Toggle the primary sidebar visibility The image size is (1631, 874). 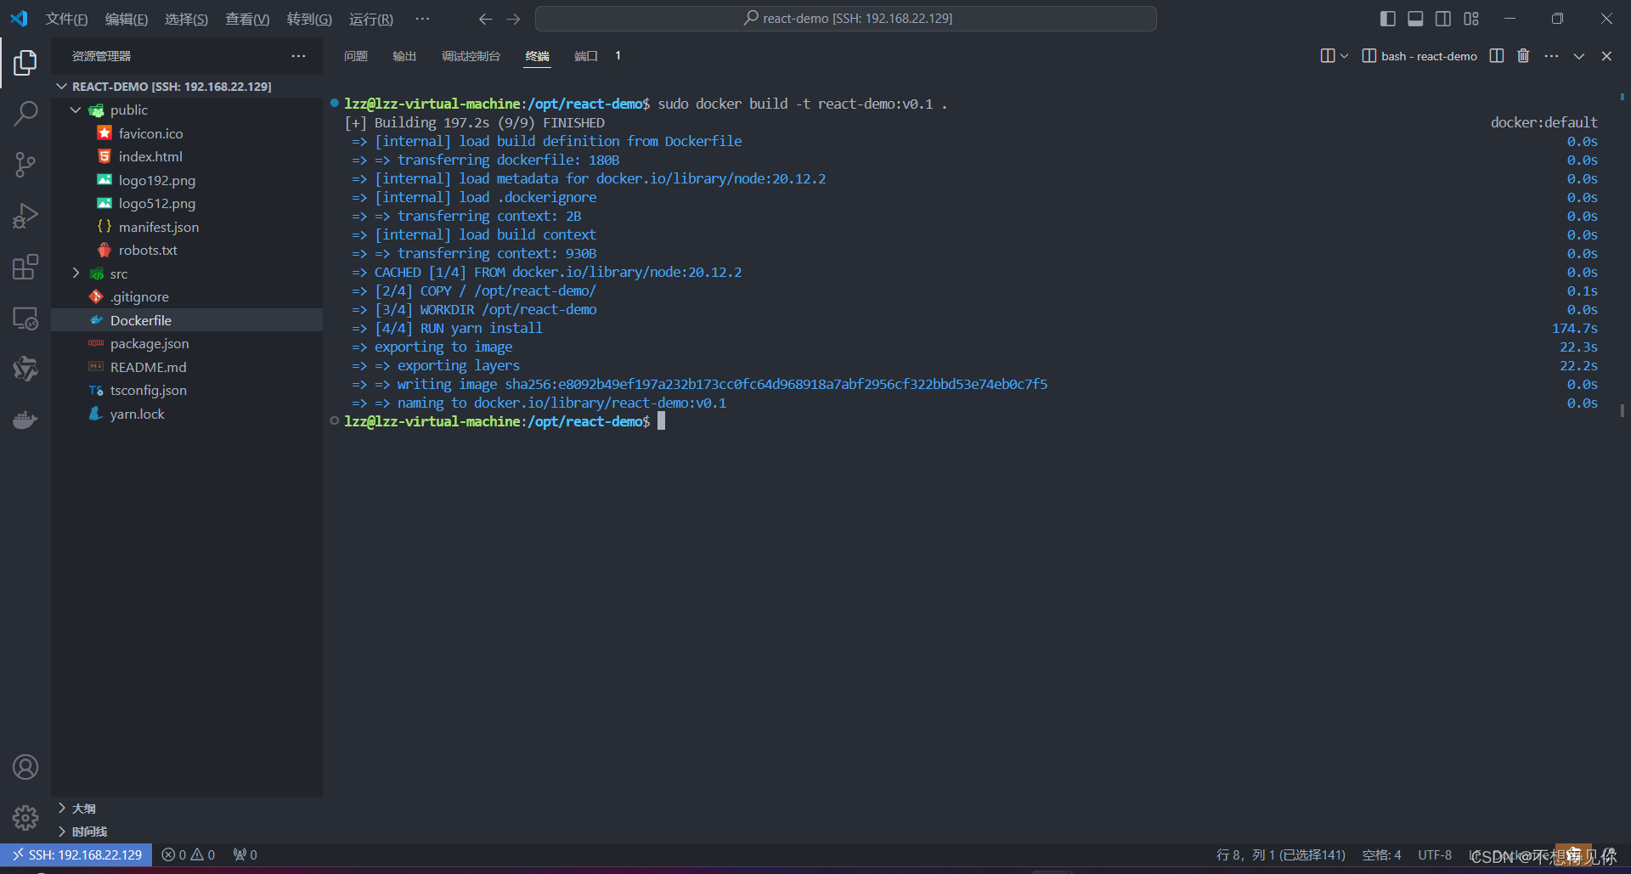(x=1388, y=18)
